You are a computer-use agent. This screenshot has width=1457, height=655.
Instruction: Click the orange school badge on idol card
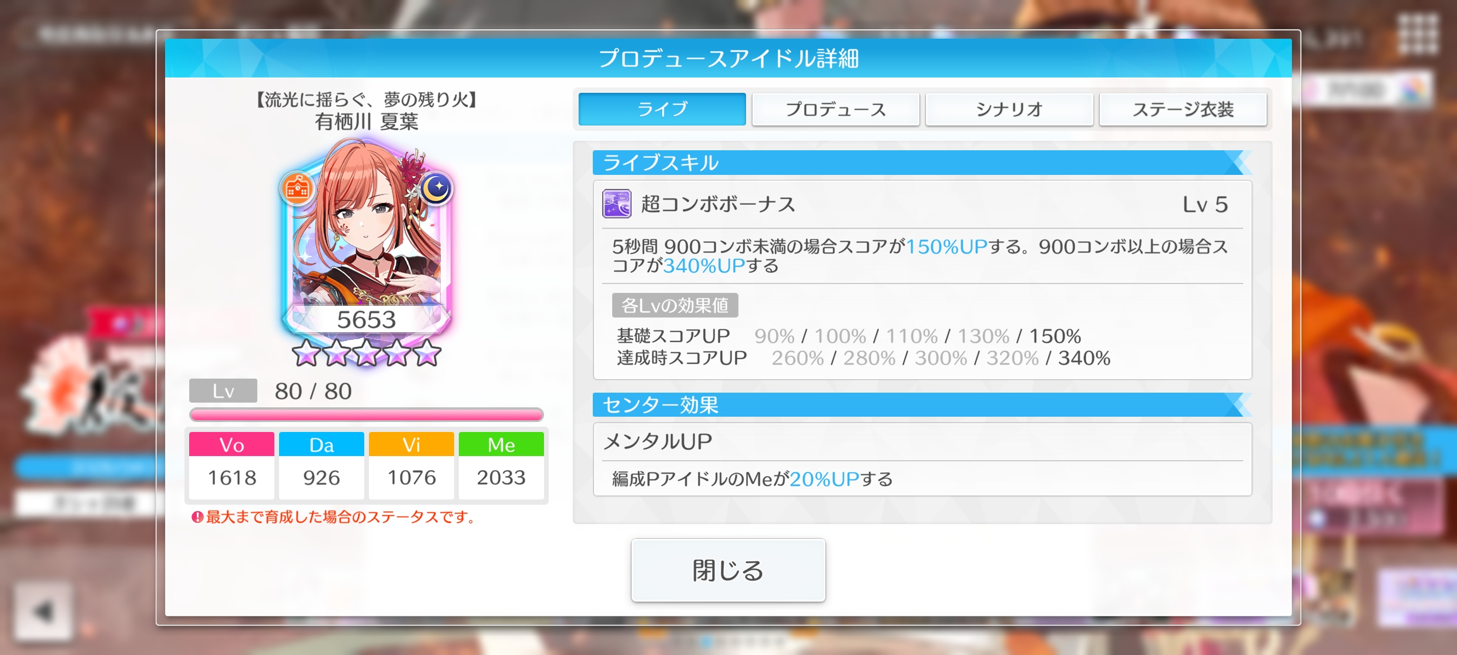tap(297, 188)
